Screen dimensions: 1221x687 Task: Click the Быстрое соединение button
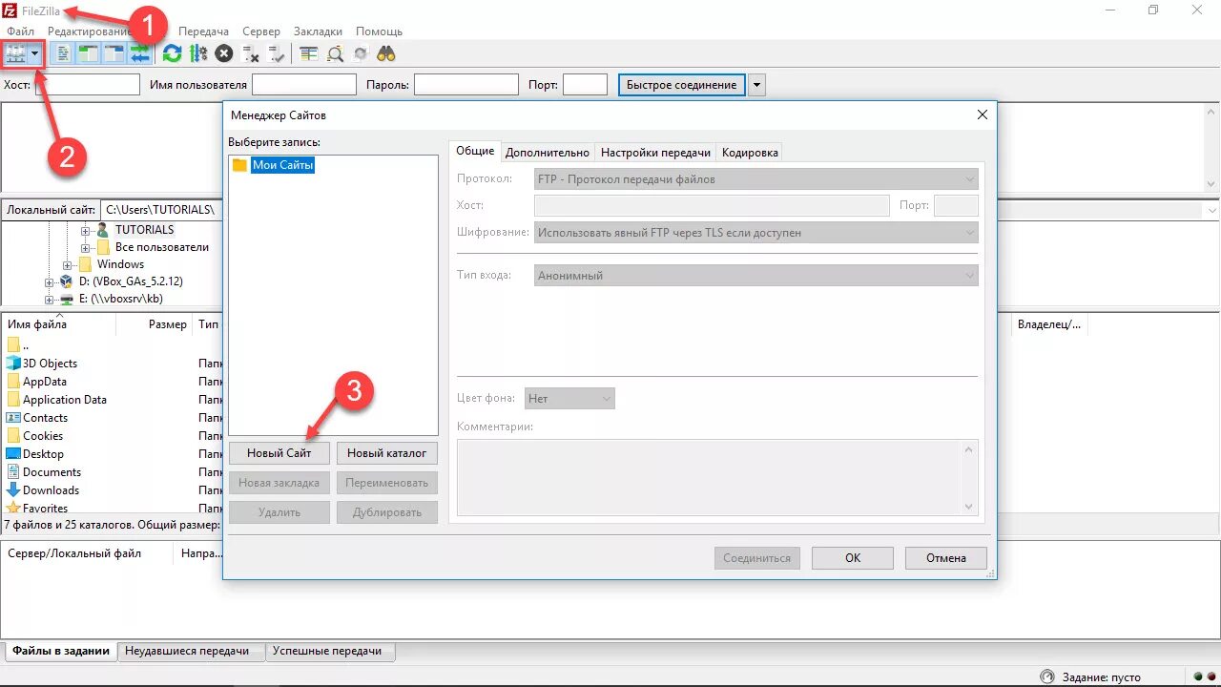682,85
